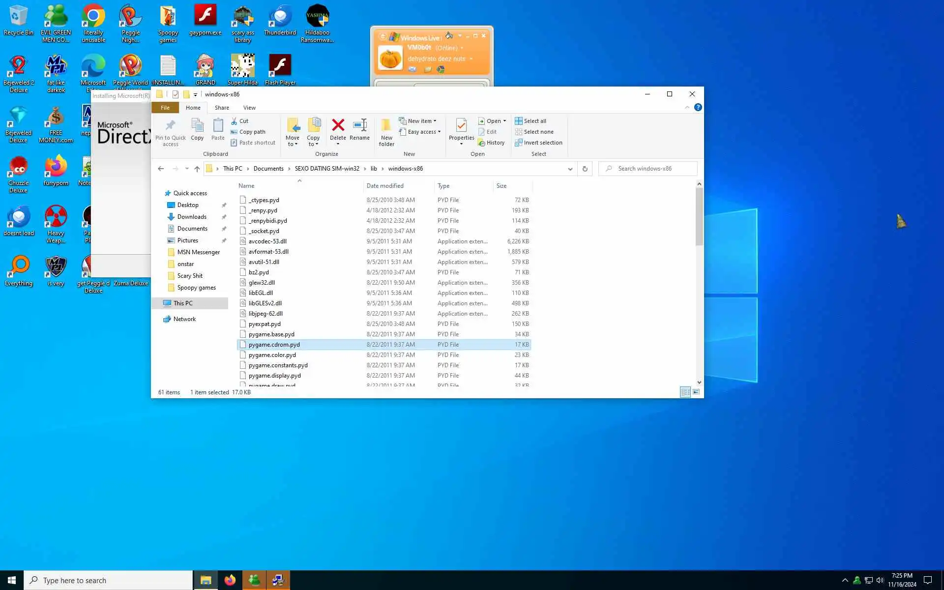Screen dimensions: 944x590
Task: Go up one folder level arrow
Action: pos(197,169)
